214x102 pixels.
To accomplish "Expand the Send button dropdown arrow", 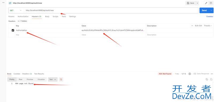I will 211,10.
